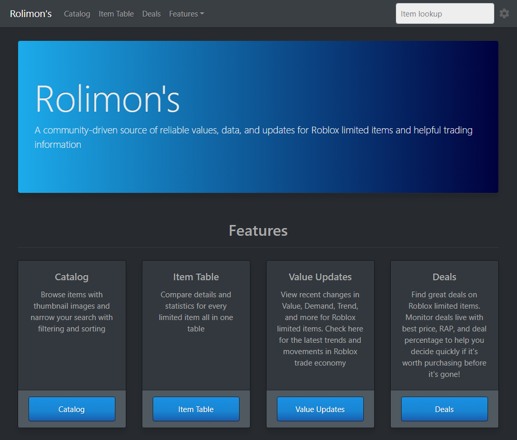Focus the Item lookup search field
The width and height of the screenshot is (517, 440).
tap(445, 13)
